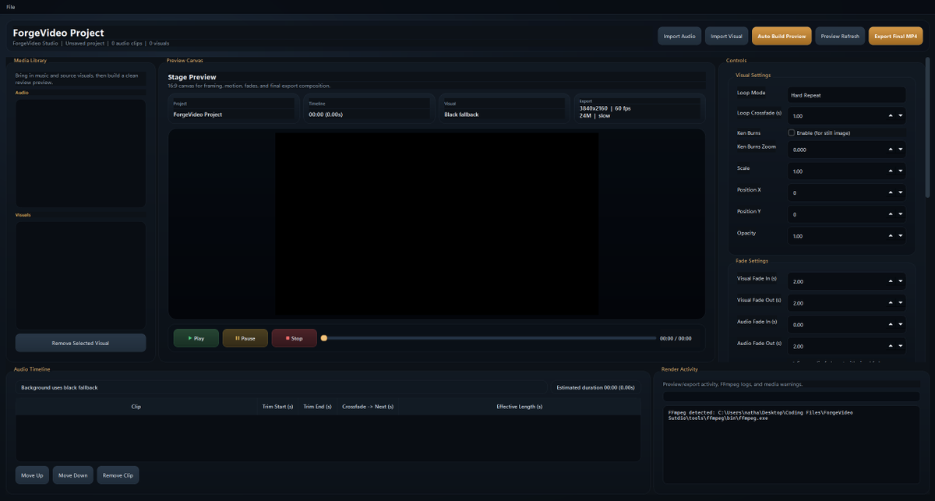The width and height of the screenshot is (935, 501).
Task: Decrease Visual Fade Out with down arrow
Action: [x=901, y=303]
